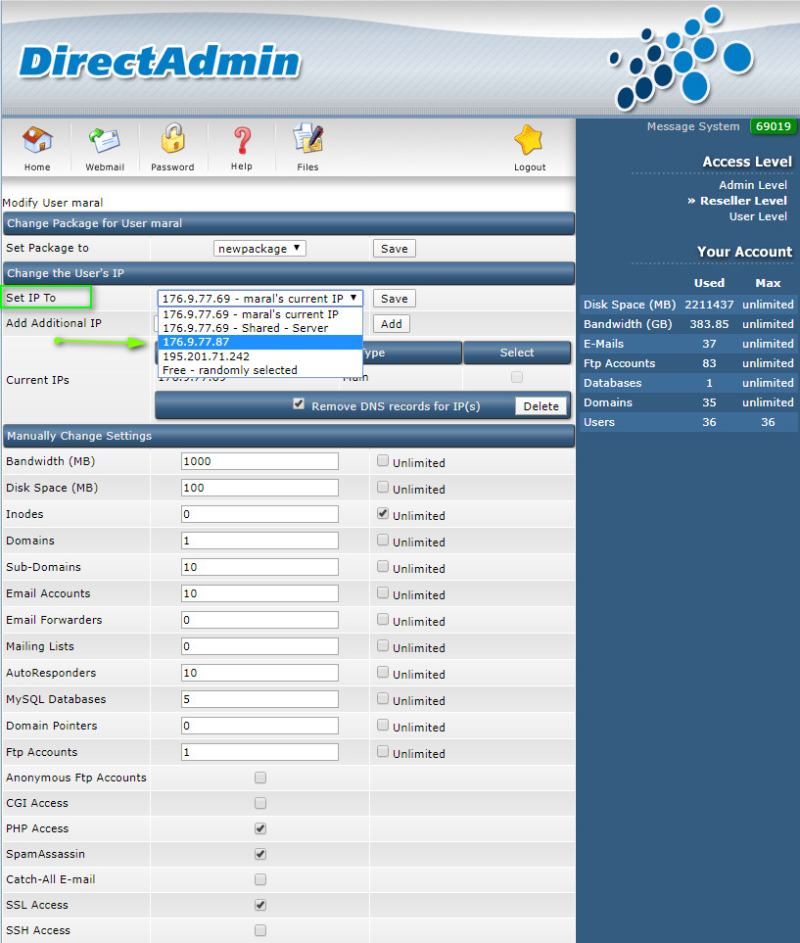Viewport: 800px width, 943px height.
Task: Disable SSL Access checkbox
Action: pyautogui.click(x=260, y=905)
